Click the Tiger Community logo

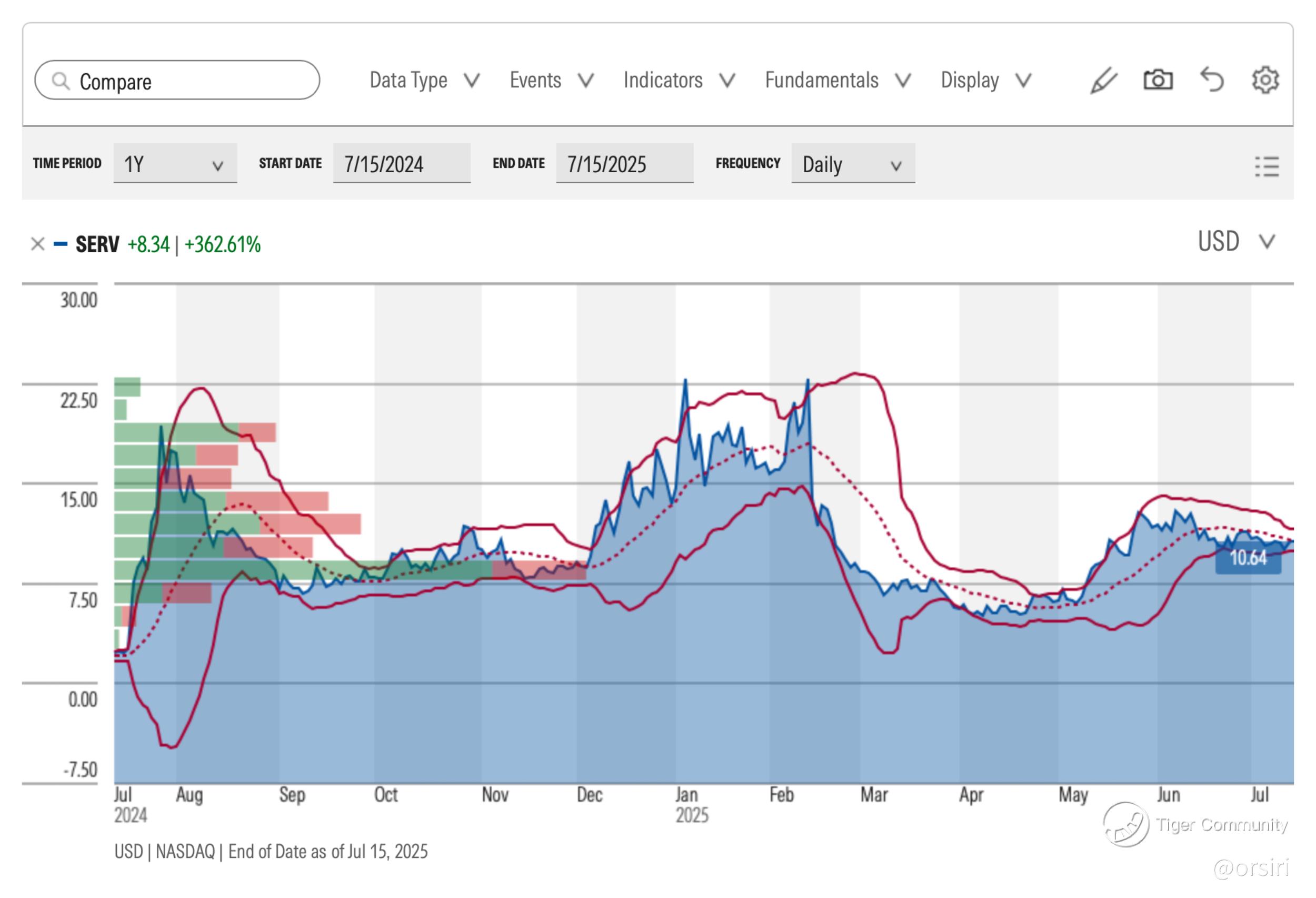click(1126, 824)
